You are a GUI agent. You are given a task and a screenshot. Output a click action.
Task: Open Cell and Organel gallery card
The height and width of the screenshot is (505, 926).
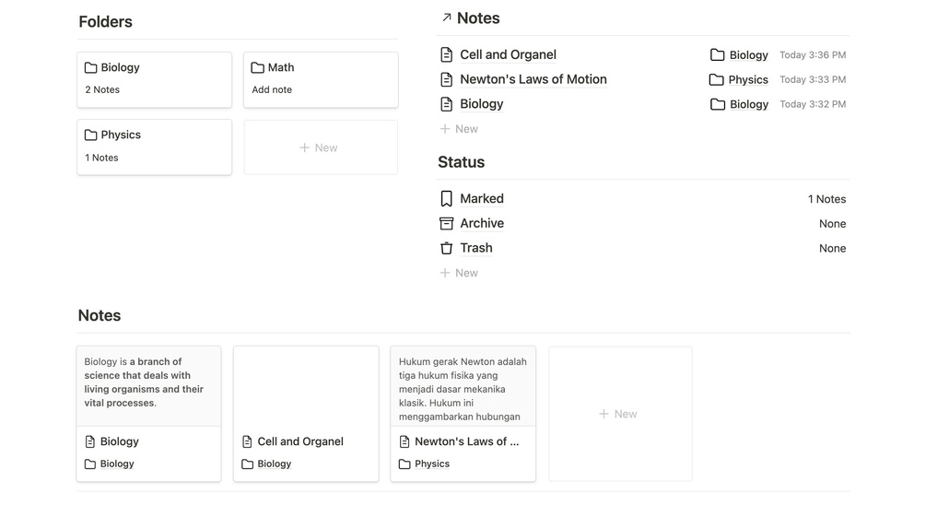(x=306, y=414)
